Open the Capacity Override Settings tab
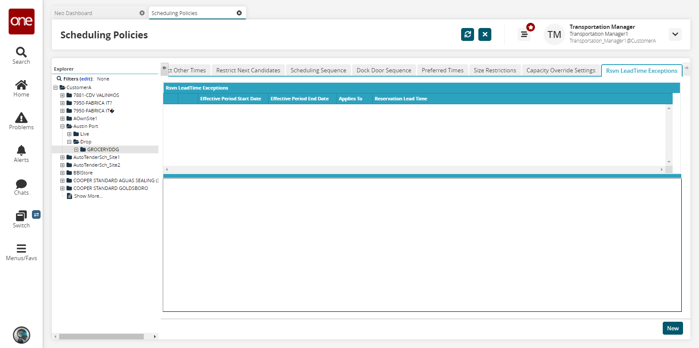 pyautogui.click(x=561, y=70)
